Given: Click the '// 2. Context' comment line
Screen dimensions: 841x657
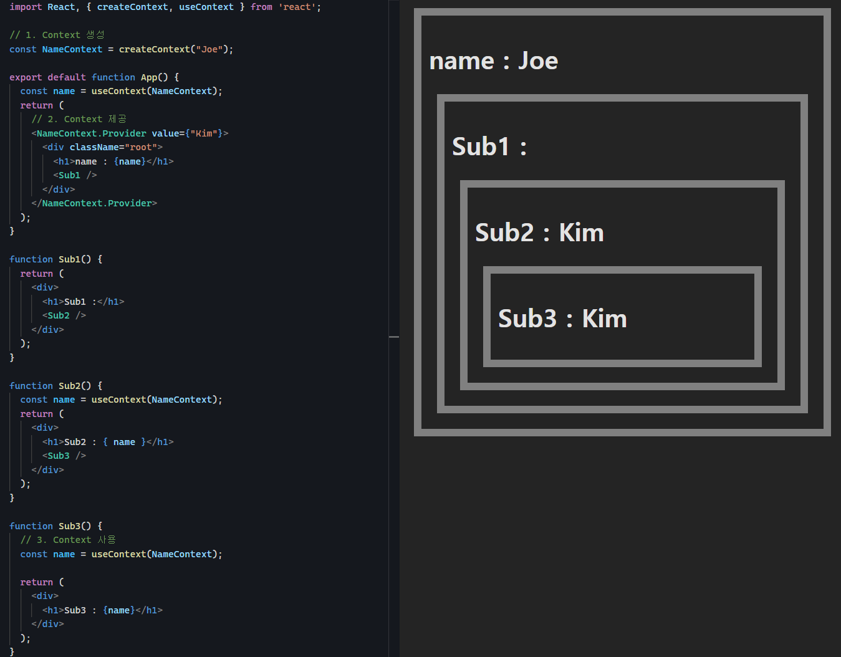Looking at the screenshot, I should tap(79, 119).
